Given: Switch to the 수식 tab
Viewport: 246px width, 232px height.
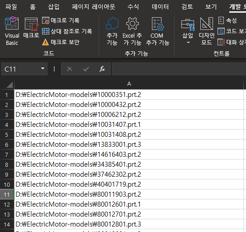Looking at the screenshot, I should (x=133, y=7).
